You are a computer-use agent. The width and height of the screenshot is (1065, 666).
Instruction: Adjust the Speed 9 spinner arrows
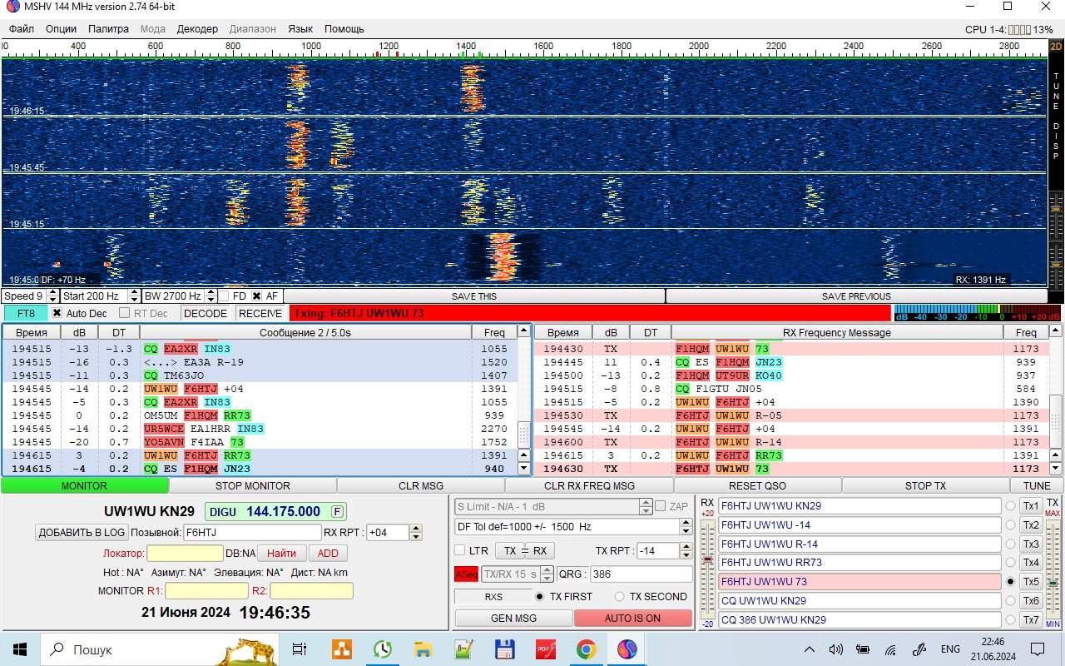pyautogui.click(x=53, y=296)
